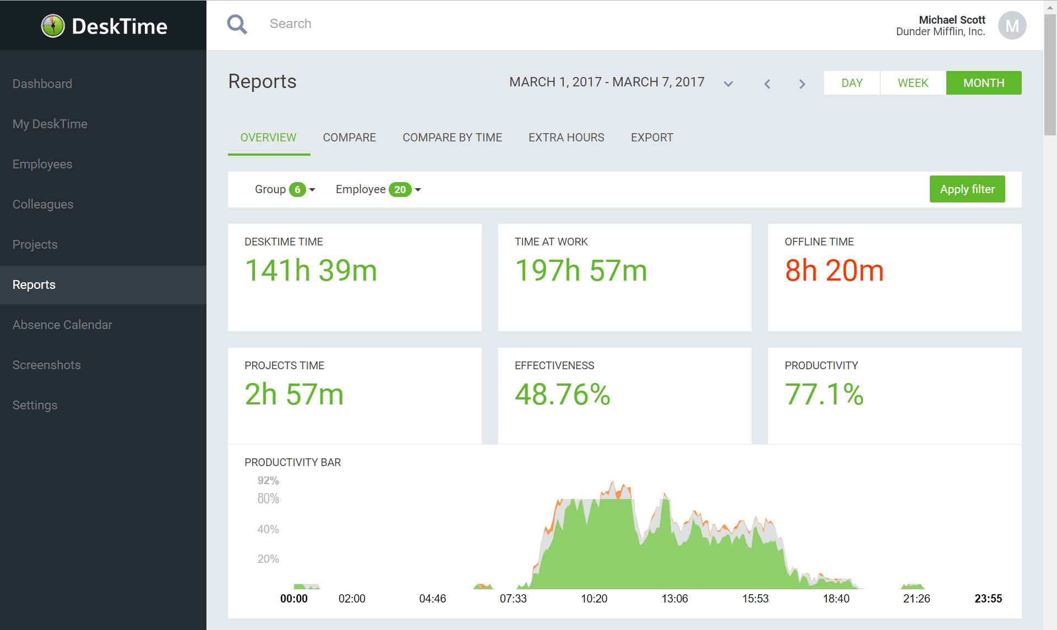Click the Dunder Mifflin, Inc. company name
Viewport: 1057px width, 630px height.
940,32
